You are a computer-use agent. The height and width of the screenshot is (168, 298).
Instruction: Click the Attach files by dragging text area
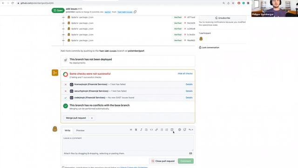click(x=94, y=154)
